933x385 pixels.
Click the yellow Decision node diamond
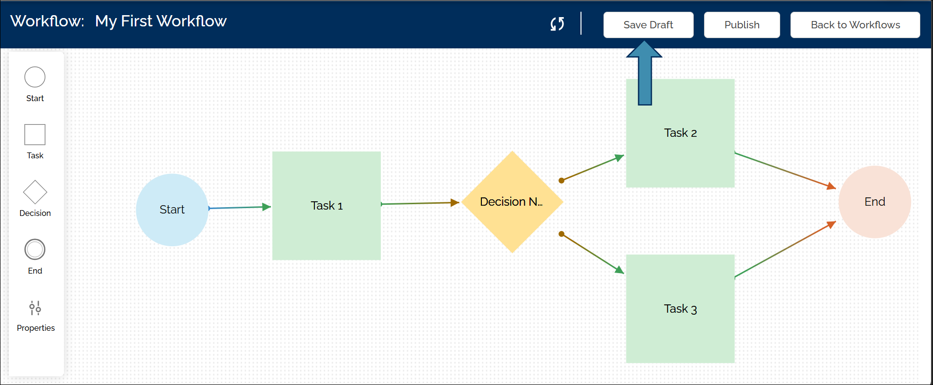tap(512, 202)
